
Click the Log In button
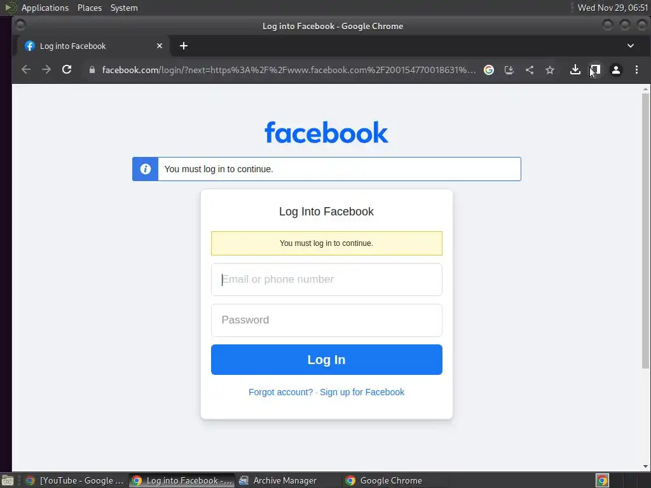click(326, 360)
